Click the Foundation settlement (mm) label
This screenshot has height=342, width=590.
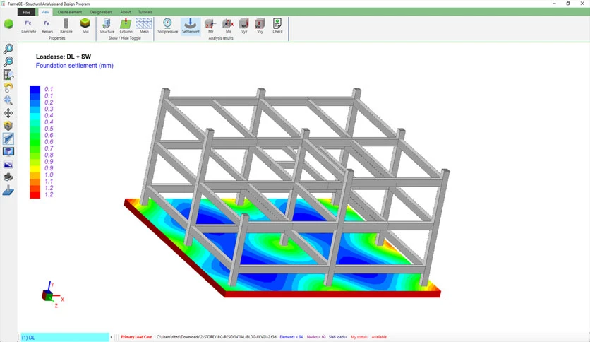pyautogui.click(x=75, y=66)
